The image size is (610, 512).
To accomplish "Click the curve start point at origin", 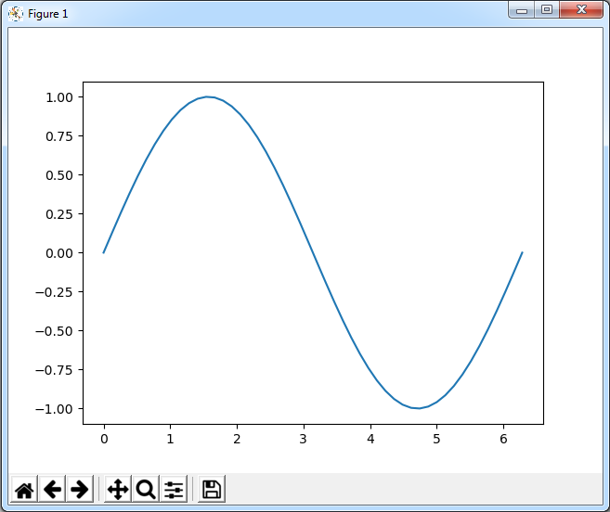I will tap(104, 252).
